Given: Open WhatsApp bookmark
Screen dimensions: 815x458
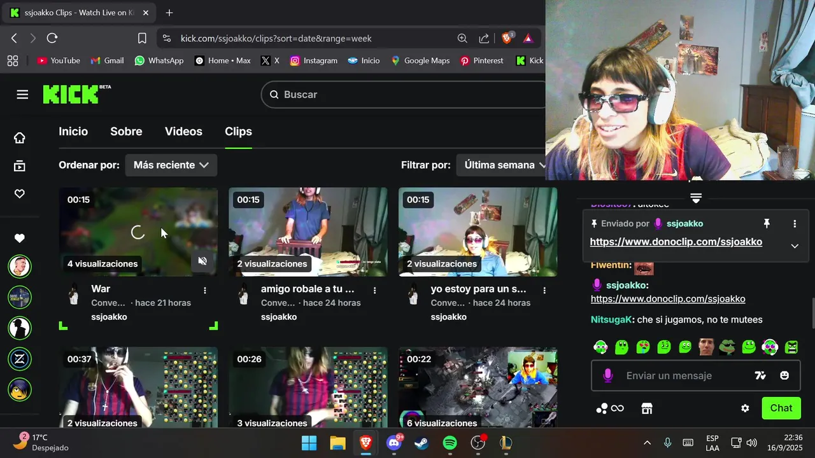Looking at the screenshot, I should click(159, 60).
